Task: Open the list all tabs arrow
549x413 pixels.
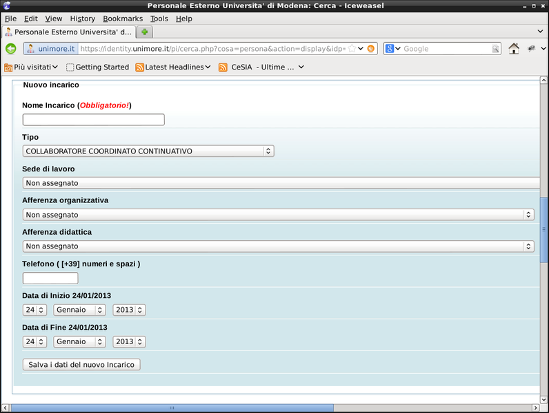Action: click(540, 32)
